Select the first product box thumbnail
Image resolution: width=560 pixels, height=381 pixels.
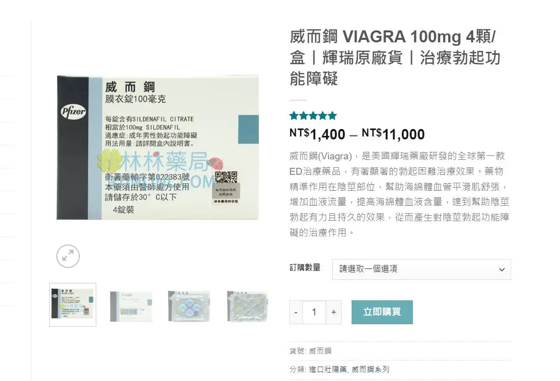point(73,305)
